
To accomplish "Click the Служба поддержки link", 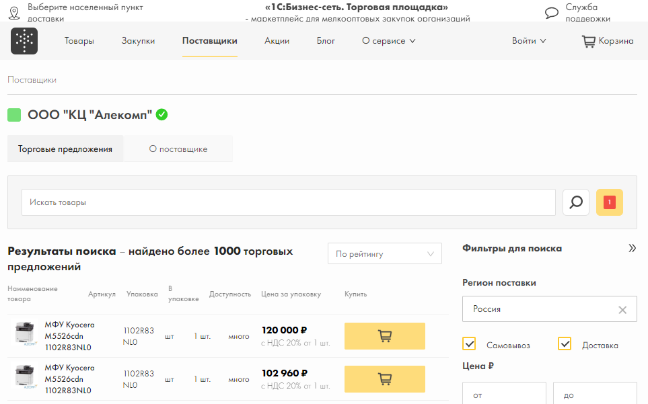I will click(587, 12).
